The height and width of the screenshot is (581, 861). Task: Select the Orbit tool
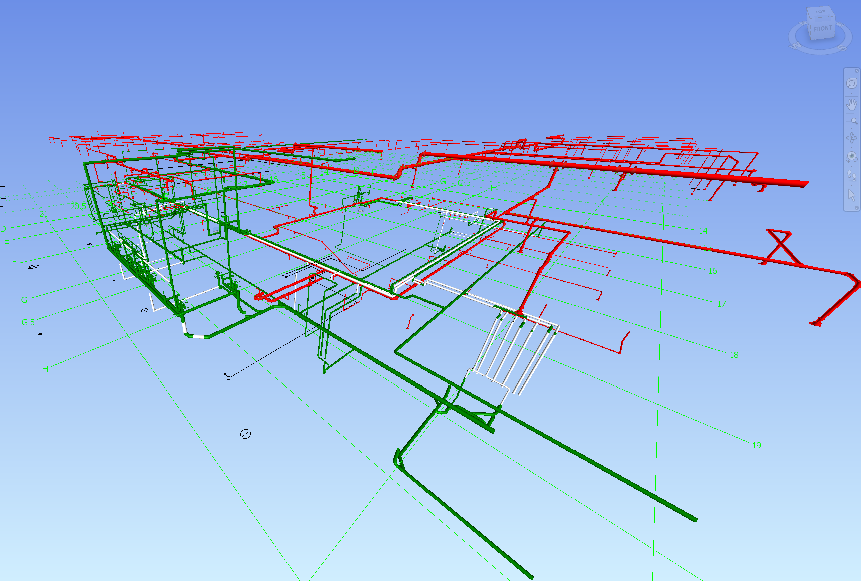click(x=852, y=138)
